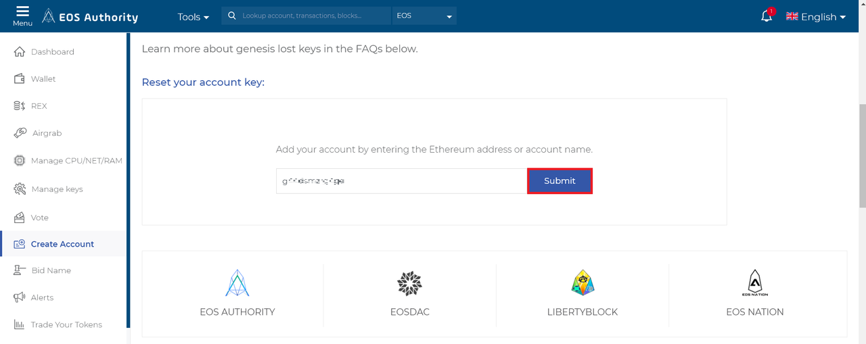This screenshot has width=866, height=344.
Task: Click the Wallet icon in sidebar
Action: tap(20, 78)
